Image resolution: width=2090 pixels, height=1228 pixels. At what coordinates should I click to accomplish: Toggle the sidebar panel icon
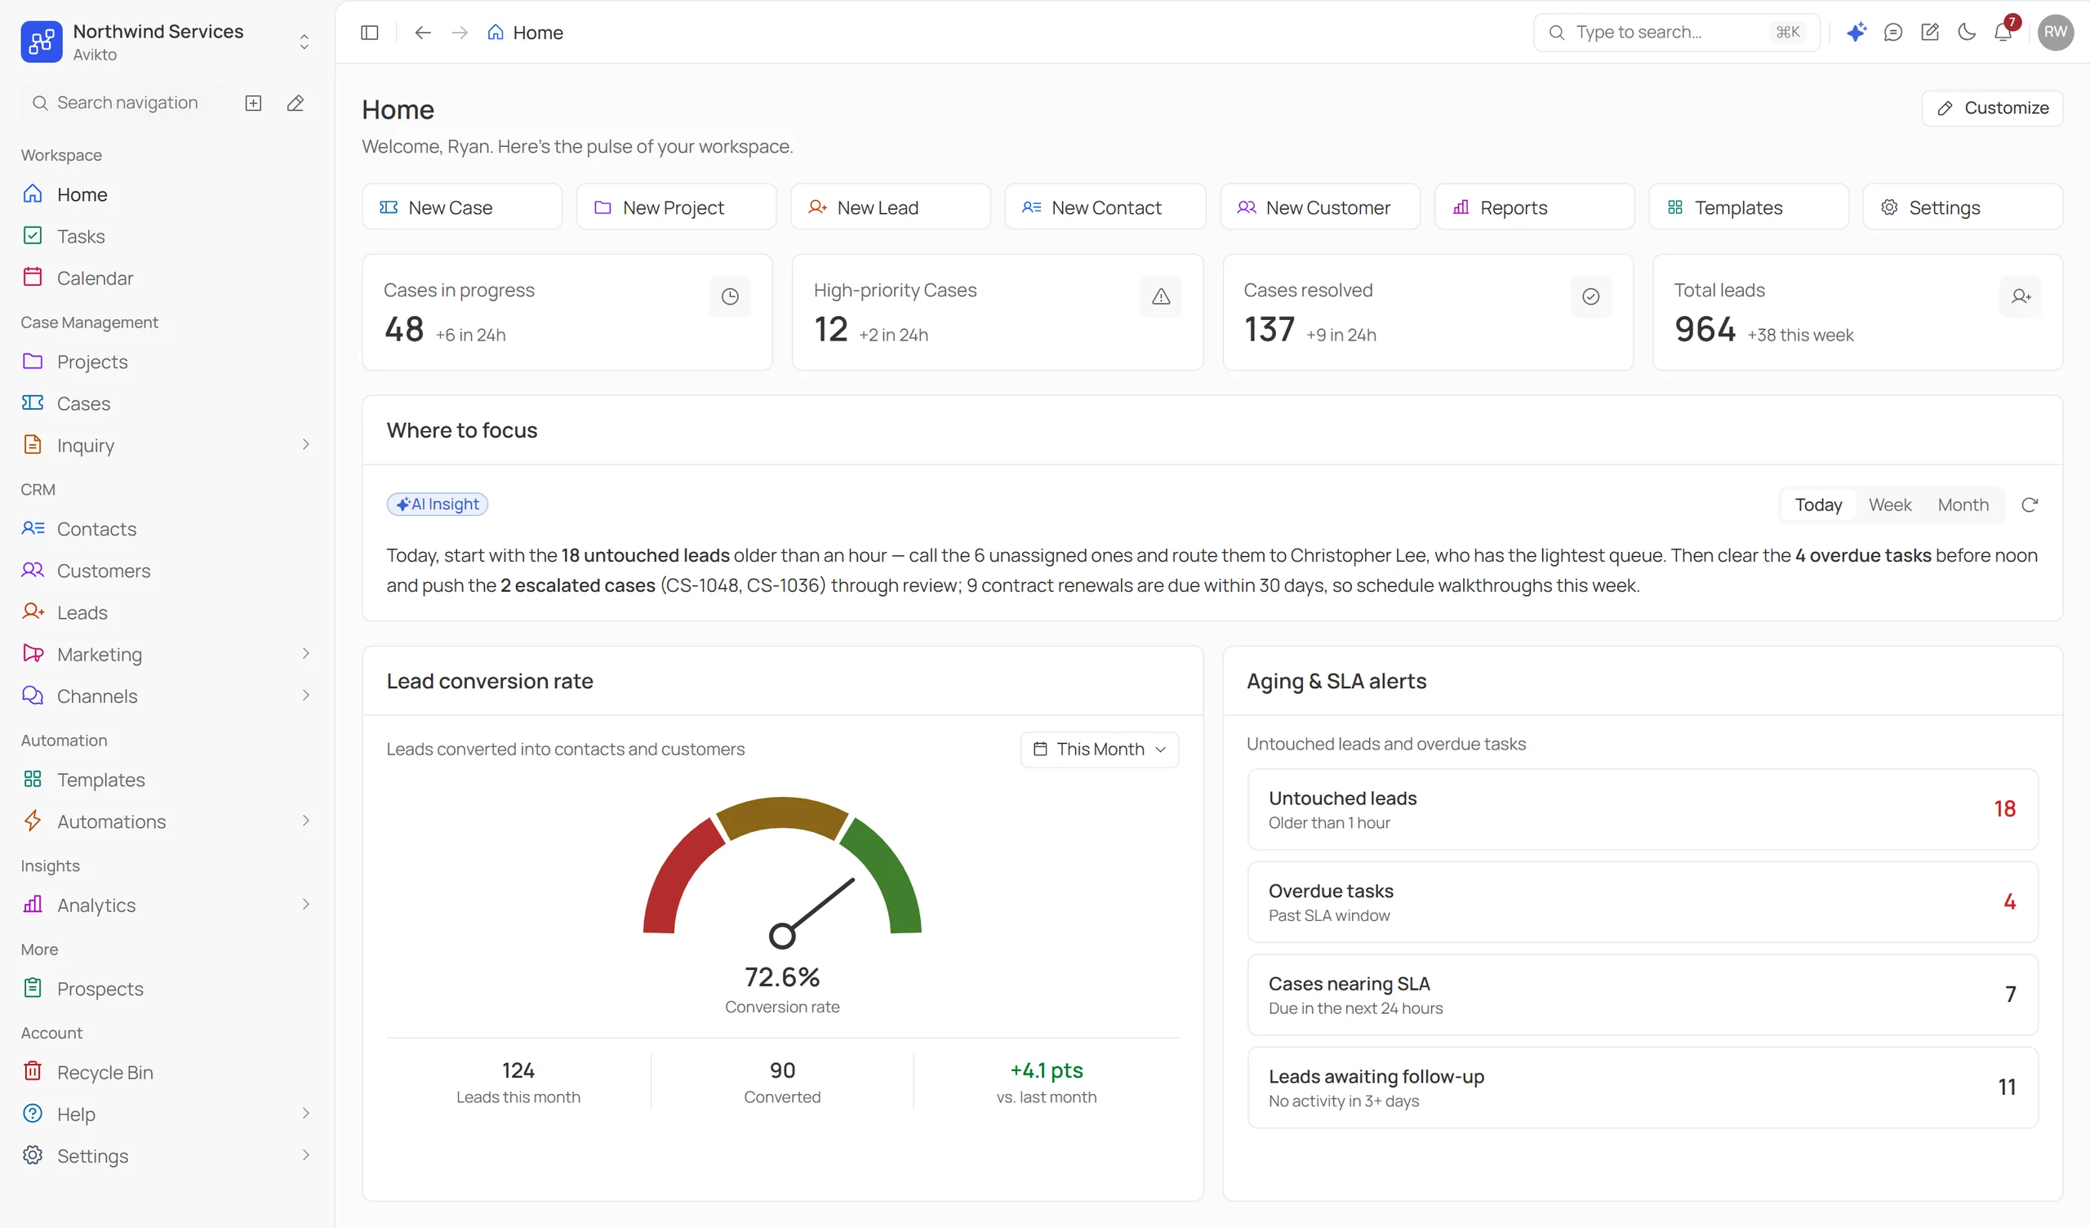click(x=370, y=33)
